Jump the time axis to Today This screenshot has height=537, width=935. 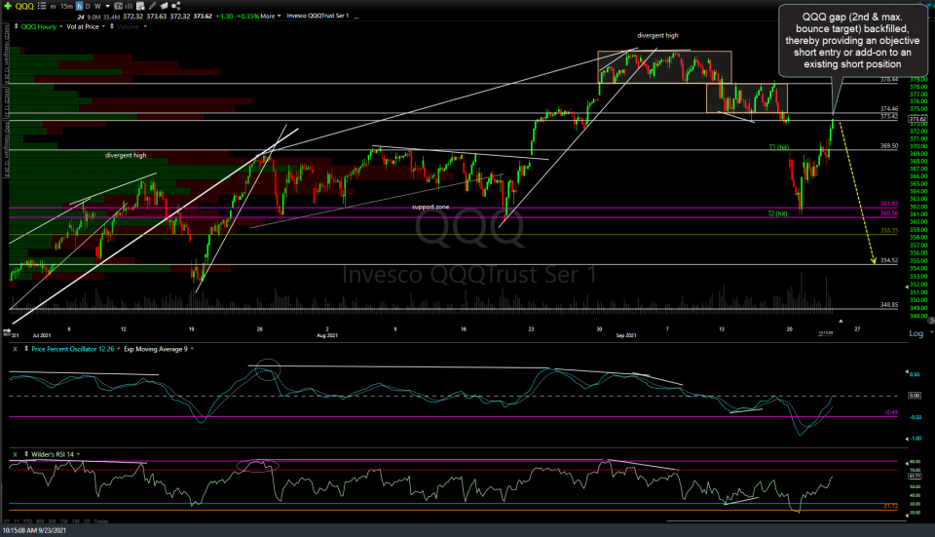[100, 521]
